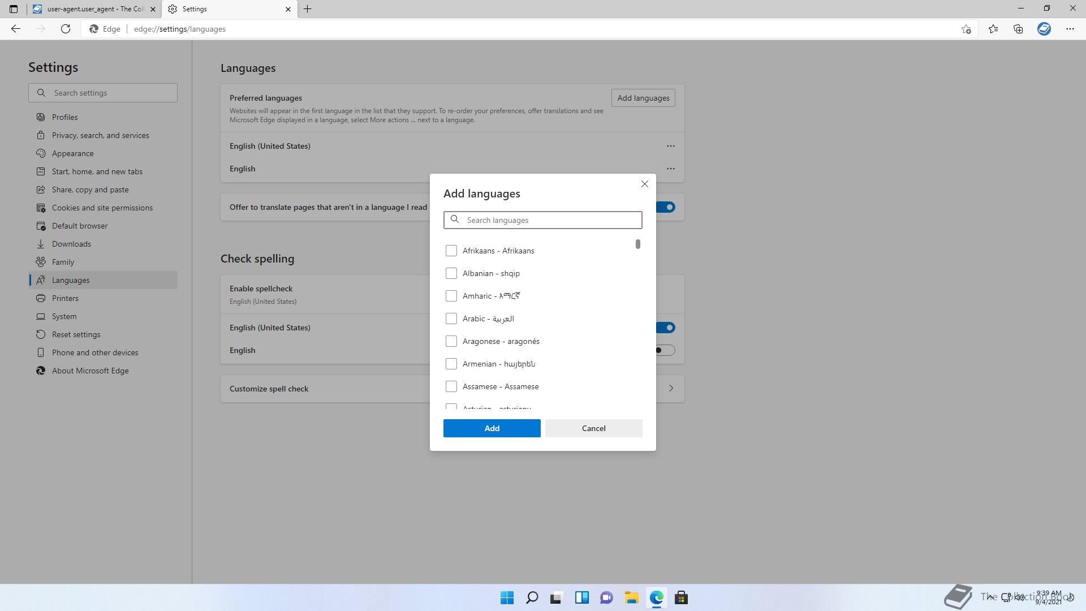The width and height of the screenshot is (1086, 611).
Task: Refresh the page
Action: click(66, 29)
